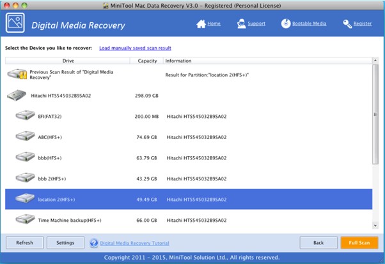Click the 49.49 GB capacity value
This screenshot has height=264, width=385.
146,200
